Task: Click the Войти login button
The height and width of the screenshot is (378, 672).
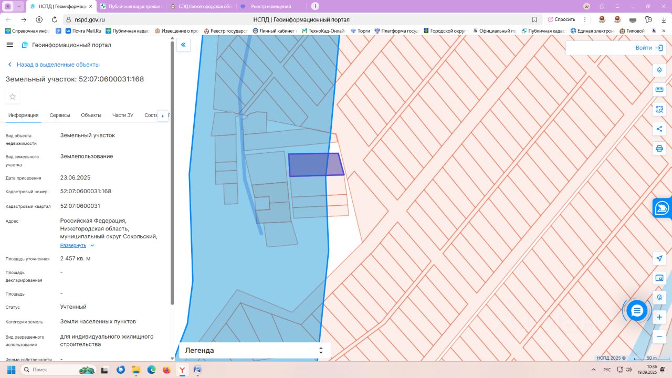Action: point(649,48)
